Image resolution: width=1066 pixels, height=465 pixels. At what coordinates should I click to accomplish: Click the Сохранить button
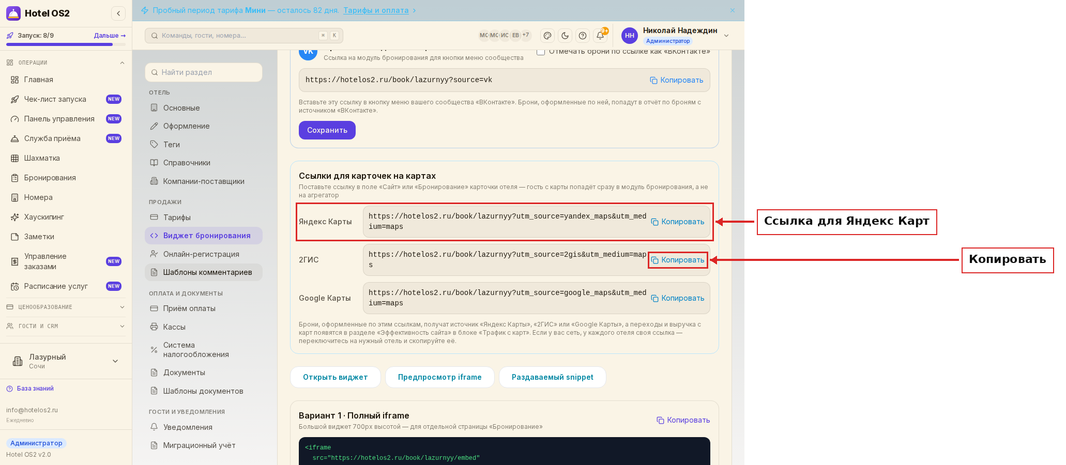327,130
